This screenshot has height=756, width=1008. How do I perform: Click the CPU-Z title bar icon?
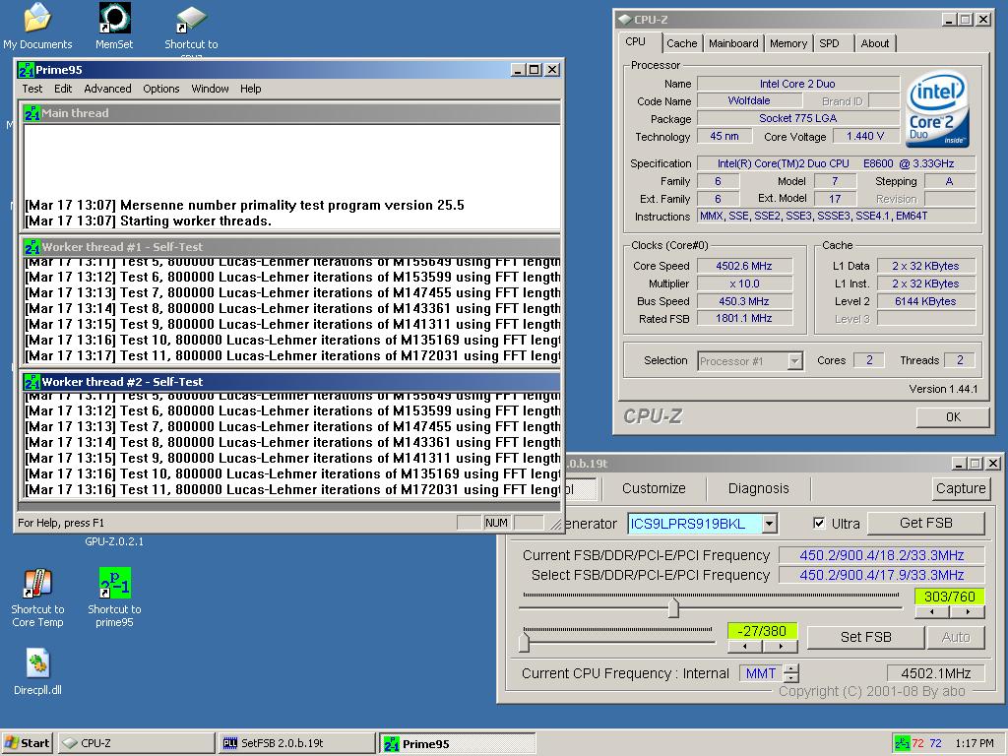click(x=624, y=20)
